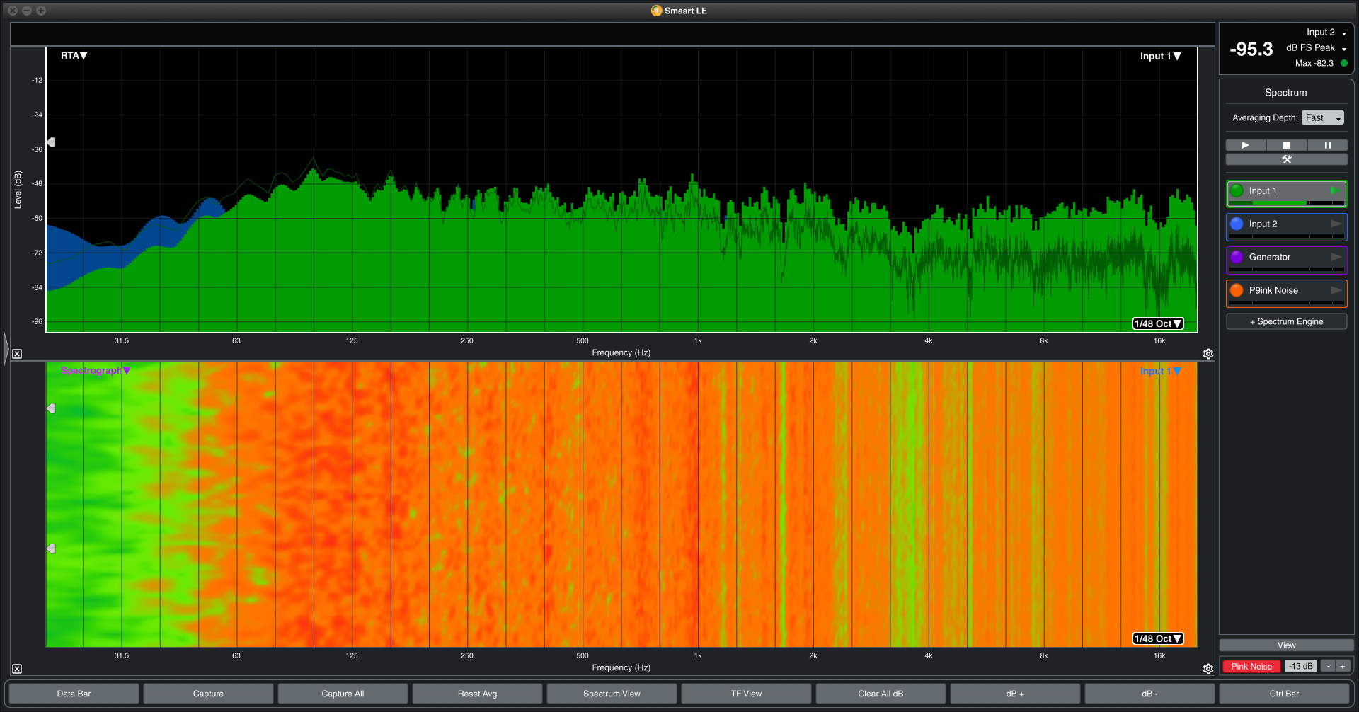Click the macOS window zoom button

point(41,11)
